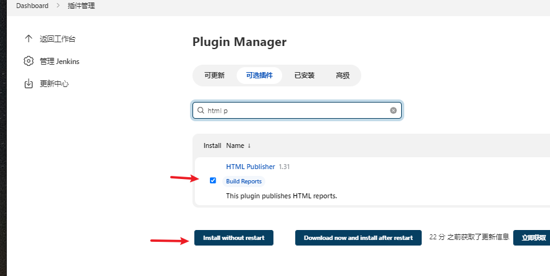The height and width of the screenshot is (276, 550).
Task: Open the 管理 Jenkins sidebar link
Action: click(60, 62)
